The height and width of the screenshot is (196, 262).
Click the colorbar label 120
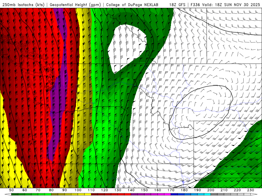[104, 190]
